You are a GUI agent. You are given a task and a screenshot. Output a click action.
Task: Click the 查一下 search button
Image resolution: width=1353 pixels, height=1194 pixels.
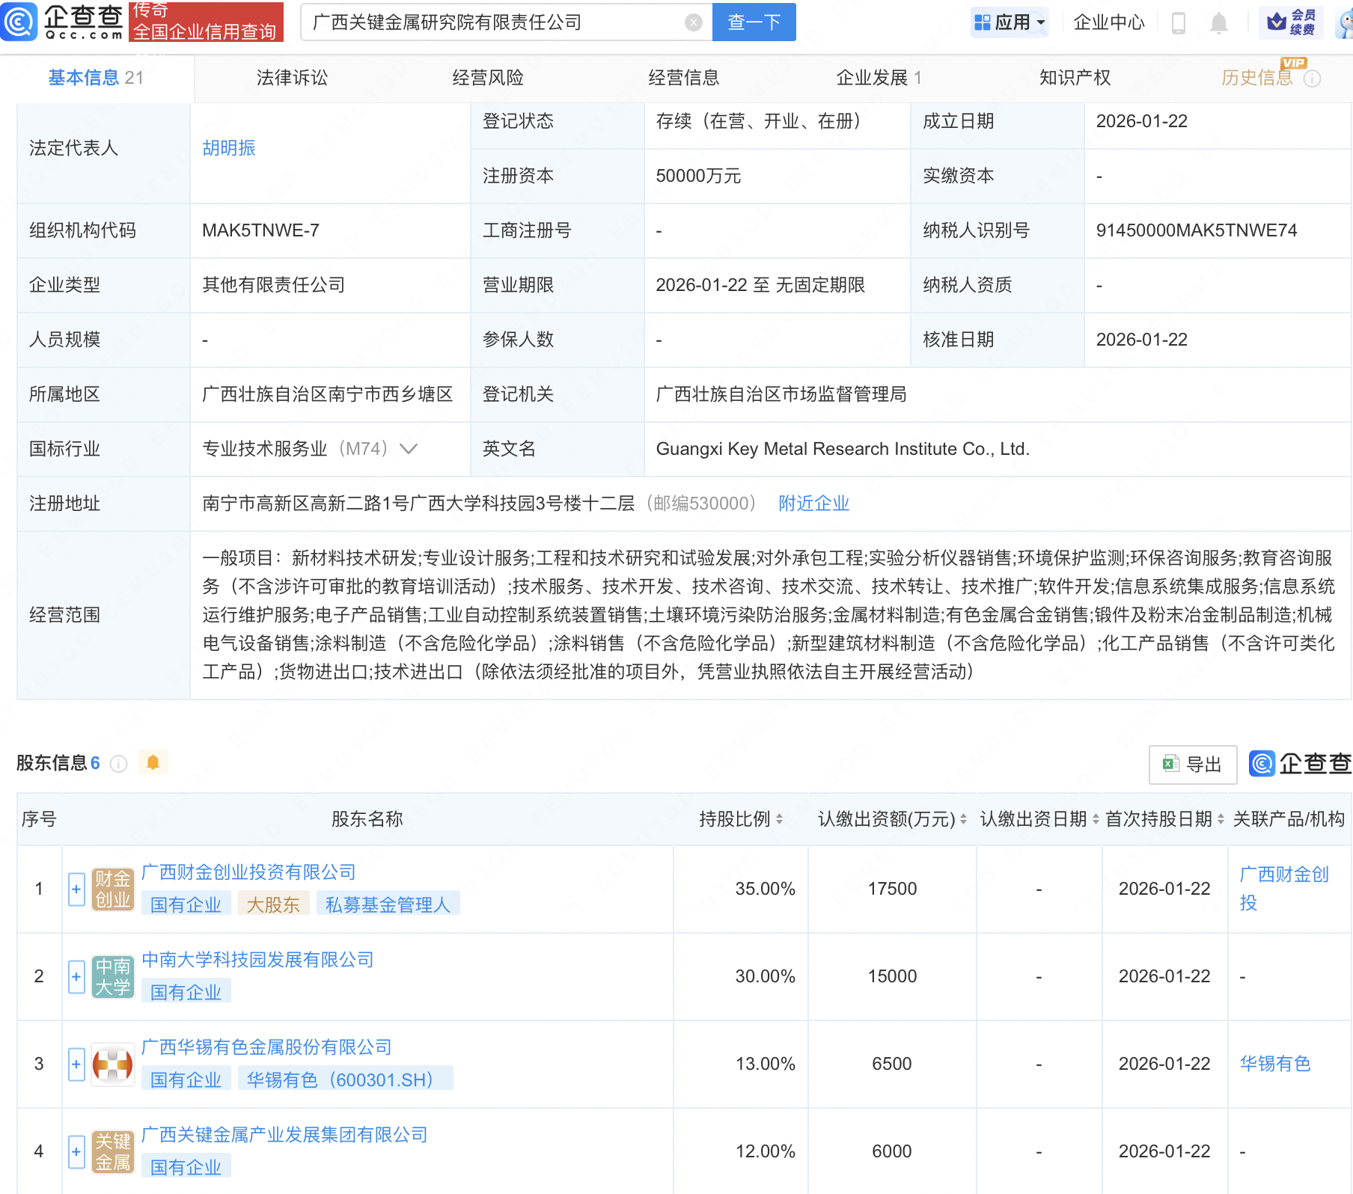753,22
